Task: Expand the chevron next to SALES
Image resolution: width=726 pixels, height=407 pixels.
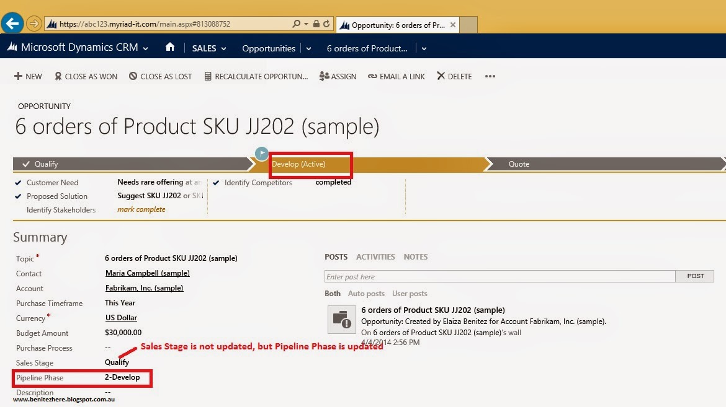Action: [223, 48]
